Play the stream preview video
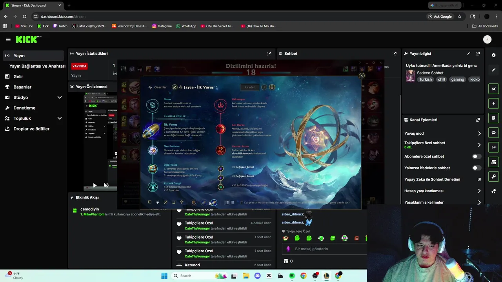The image size is (502, 282). pyautogui.click(x=95, y=185)
